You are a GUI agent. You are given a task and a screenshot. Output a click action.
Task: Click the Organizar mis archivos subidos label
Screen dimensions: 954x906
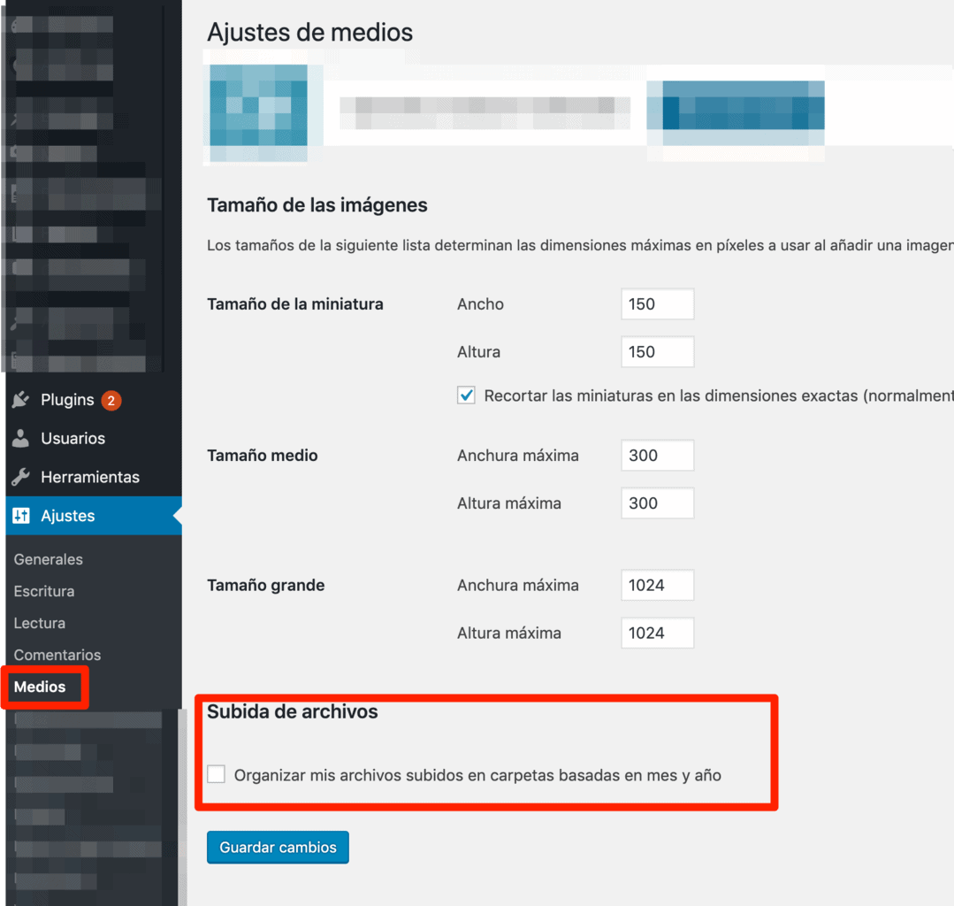[x=477, y=775]
